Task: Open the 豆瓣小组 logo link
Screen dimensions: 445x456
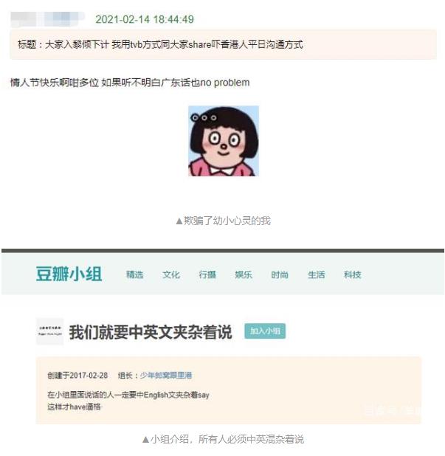Action: click(69, 274)
